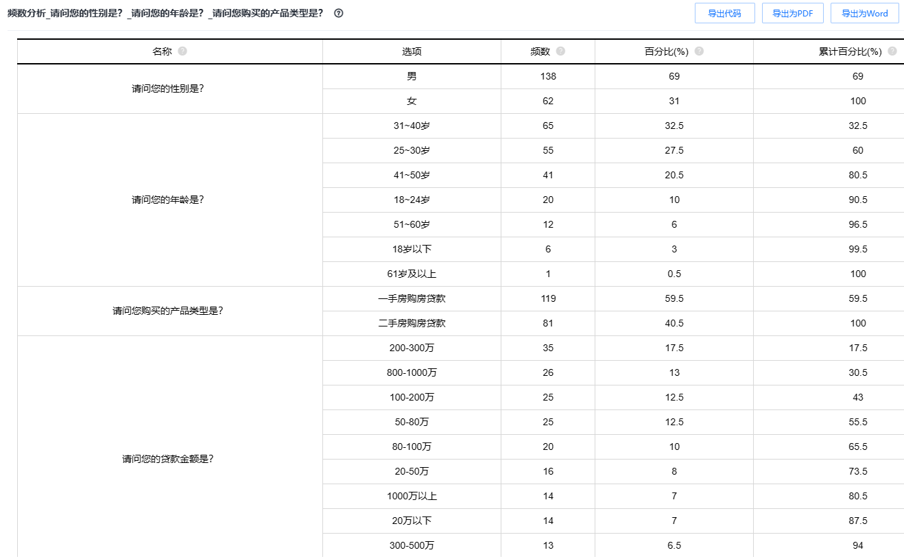The image size is (904, 559).
Task: Select the 50-80万 option cell
Action: coord(412,422)
